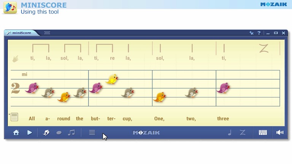This screenshot has height=164, width=292.
Task: Choose the rest symbol in toolbar
Action: pos(243,132)
